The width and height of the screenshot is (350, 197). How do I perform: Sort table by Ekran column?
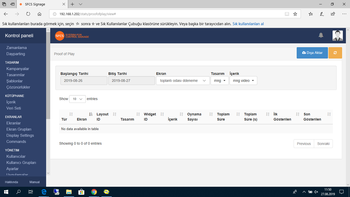click(x=84, y=117)
